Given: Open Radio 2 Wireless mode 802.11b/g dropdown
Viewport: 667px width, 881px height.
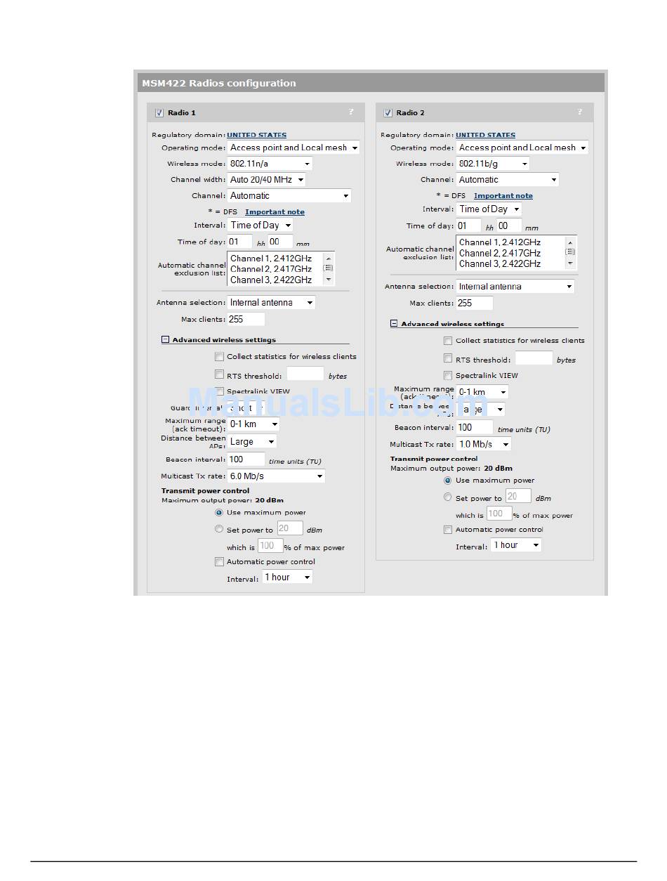Looking at the screenshot, I should pyautogui.click(x=493, y=164).
